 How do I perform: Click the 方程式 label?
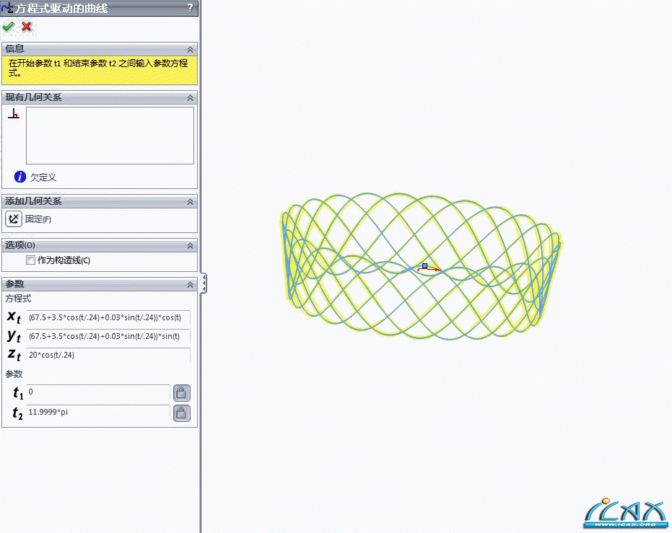(x=18, y=299)
